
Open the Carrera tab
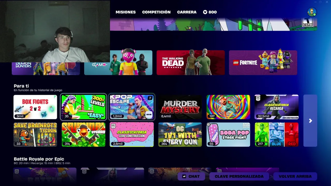(187, 12)
